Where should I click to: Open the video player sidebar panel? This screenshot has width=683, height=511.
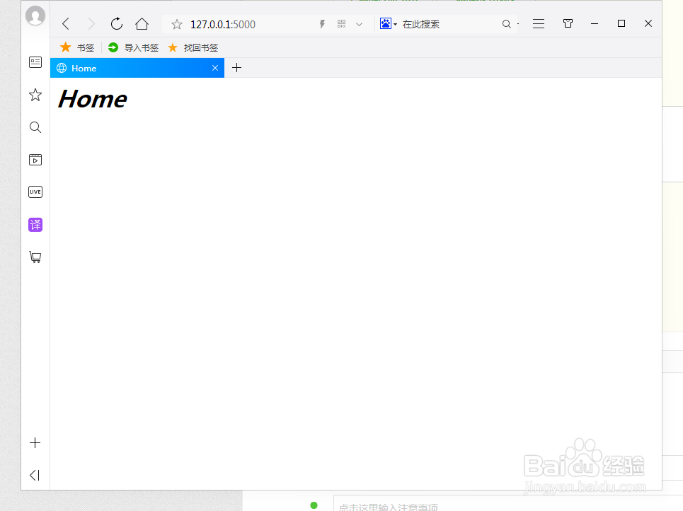tap(35, 159)
